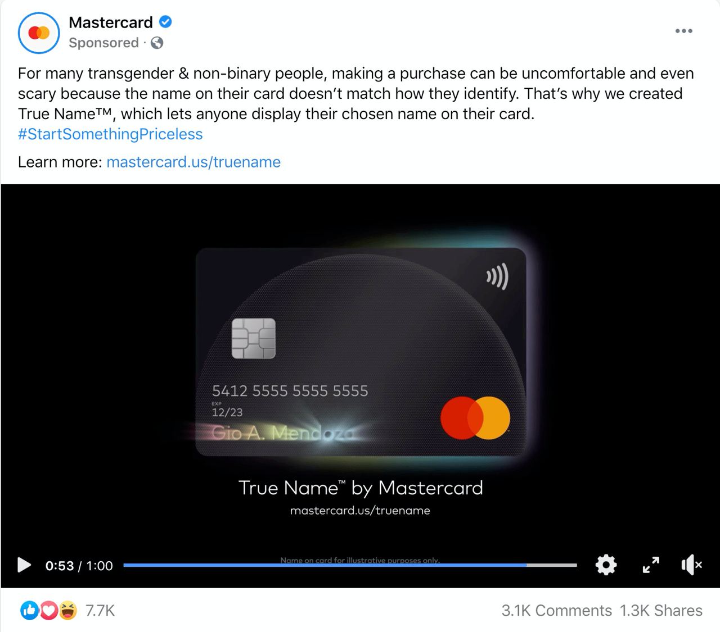Click the Love heart reaction icon
720x632 pixels.
pos(48,610)
